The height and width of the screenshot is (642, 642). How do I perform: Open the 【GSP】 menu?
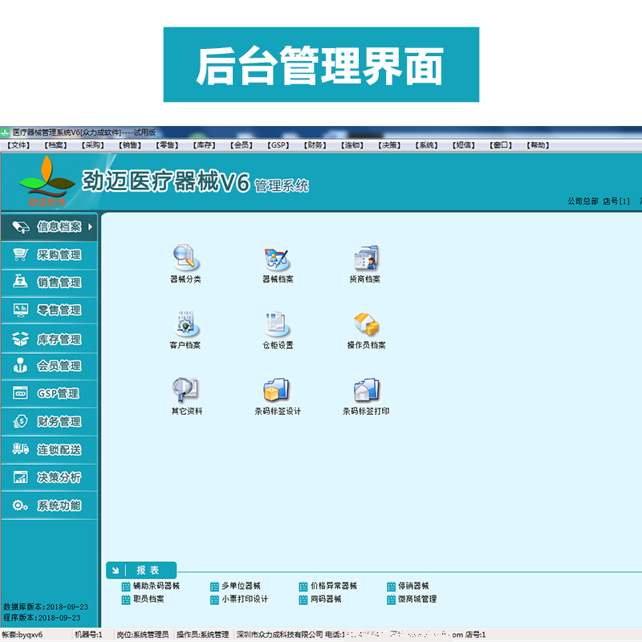278,145
